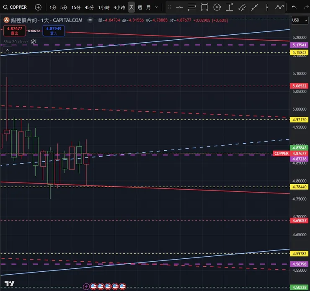Click the yellow 5.15842 price label
310x291 pixels.
point(299,53)
